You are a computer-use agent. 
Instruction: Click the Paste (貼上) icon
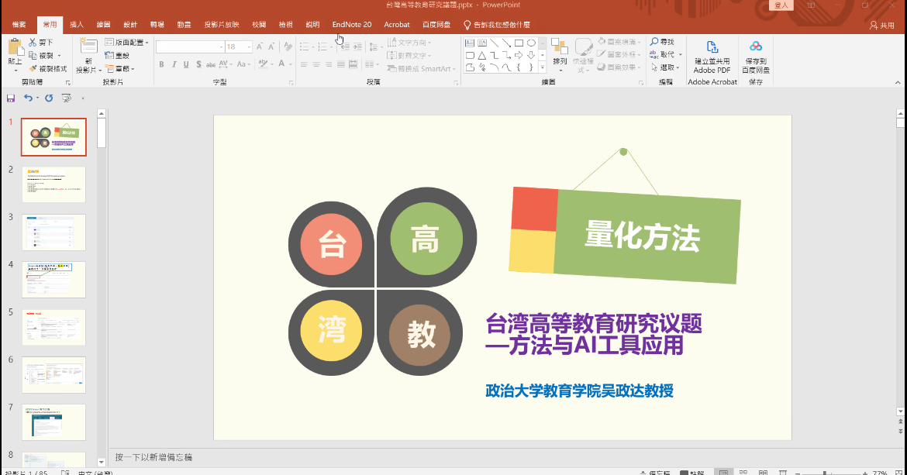pos(15,48)
